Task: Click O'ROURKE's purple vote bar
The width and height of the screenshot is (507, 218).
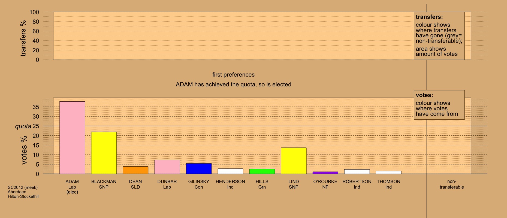Action: tap(325, 173)
